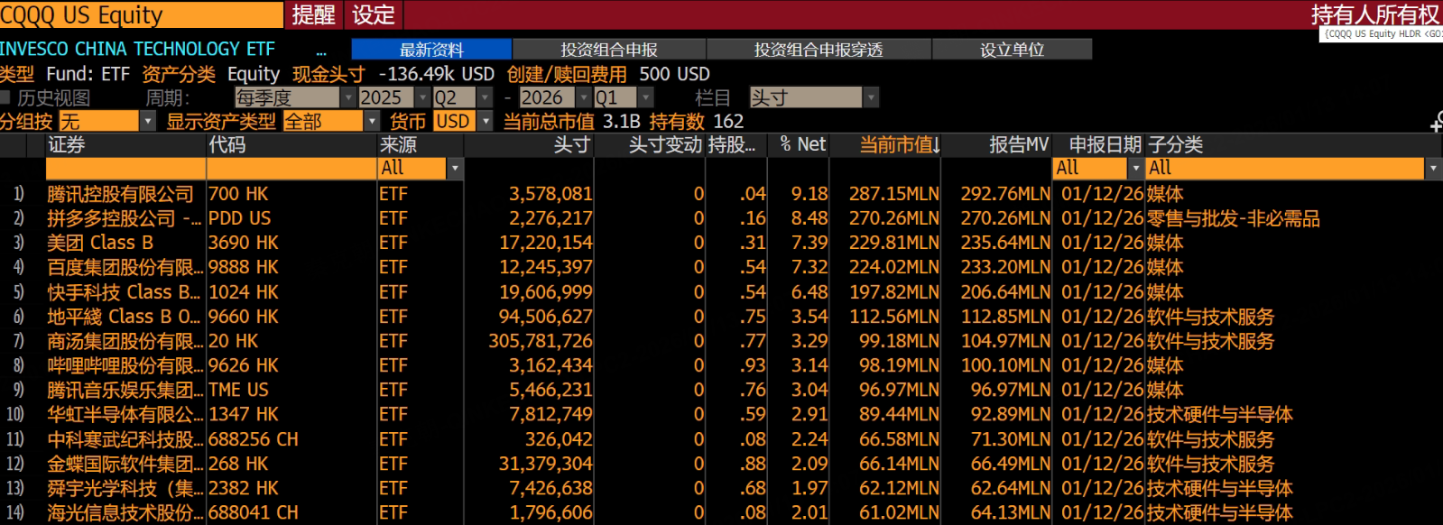Select the 百度集团股份有限 security

[125, 267]
